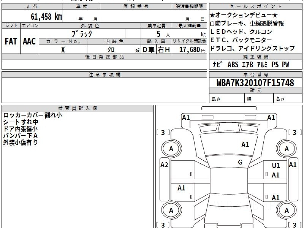Select the 純正装備 header
Image resolution: width=304 pixels, height=228 pixels.
click(x=256, y=57)
